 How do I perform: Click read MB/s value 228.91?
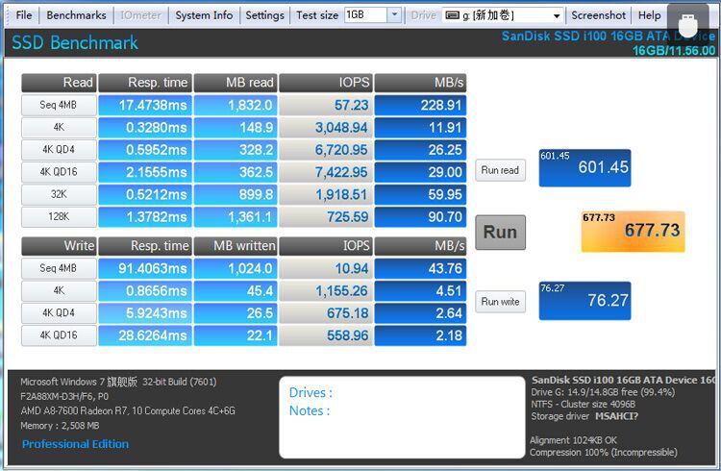[x=420, y=105]
